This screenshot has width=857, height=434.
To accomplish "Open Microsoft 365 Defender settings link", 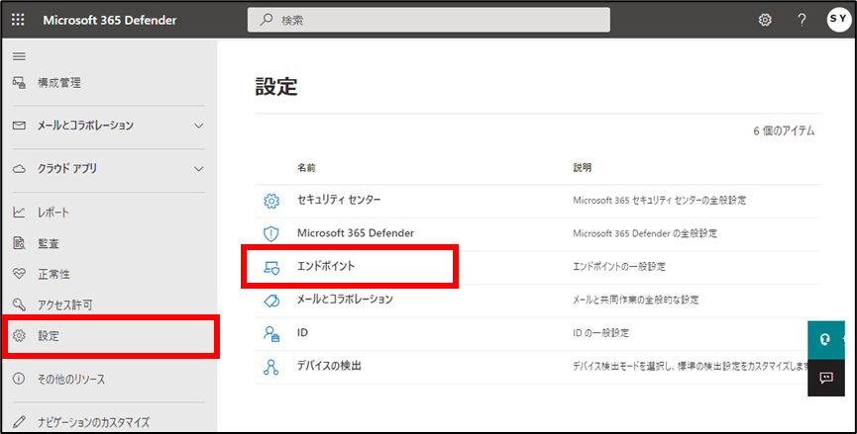I will pyautogui.click(x=356, y=232).
